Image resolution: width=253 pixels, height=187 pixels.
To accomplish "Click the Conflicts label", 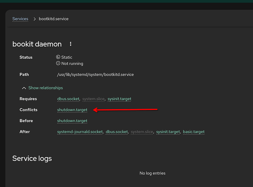I will coord(28,110).
